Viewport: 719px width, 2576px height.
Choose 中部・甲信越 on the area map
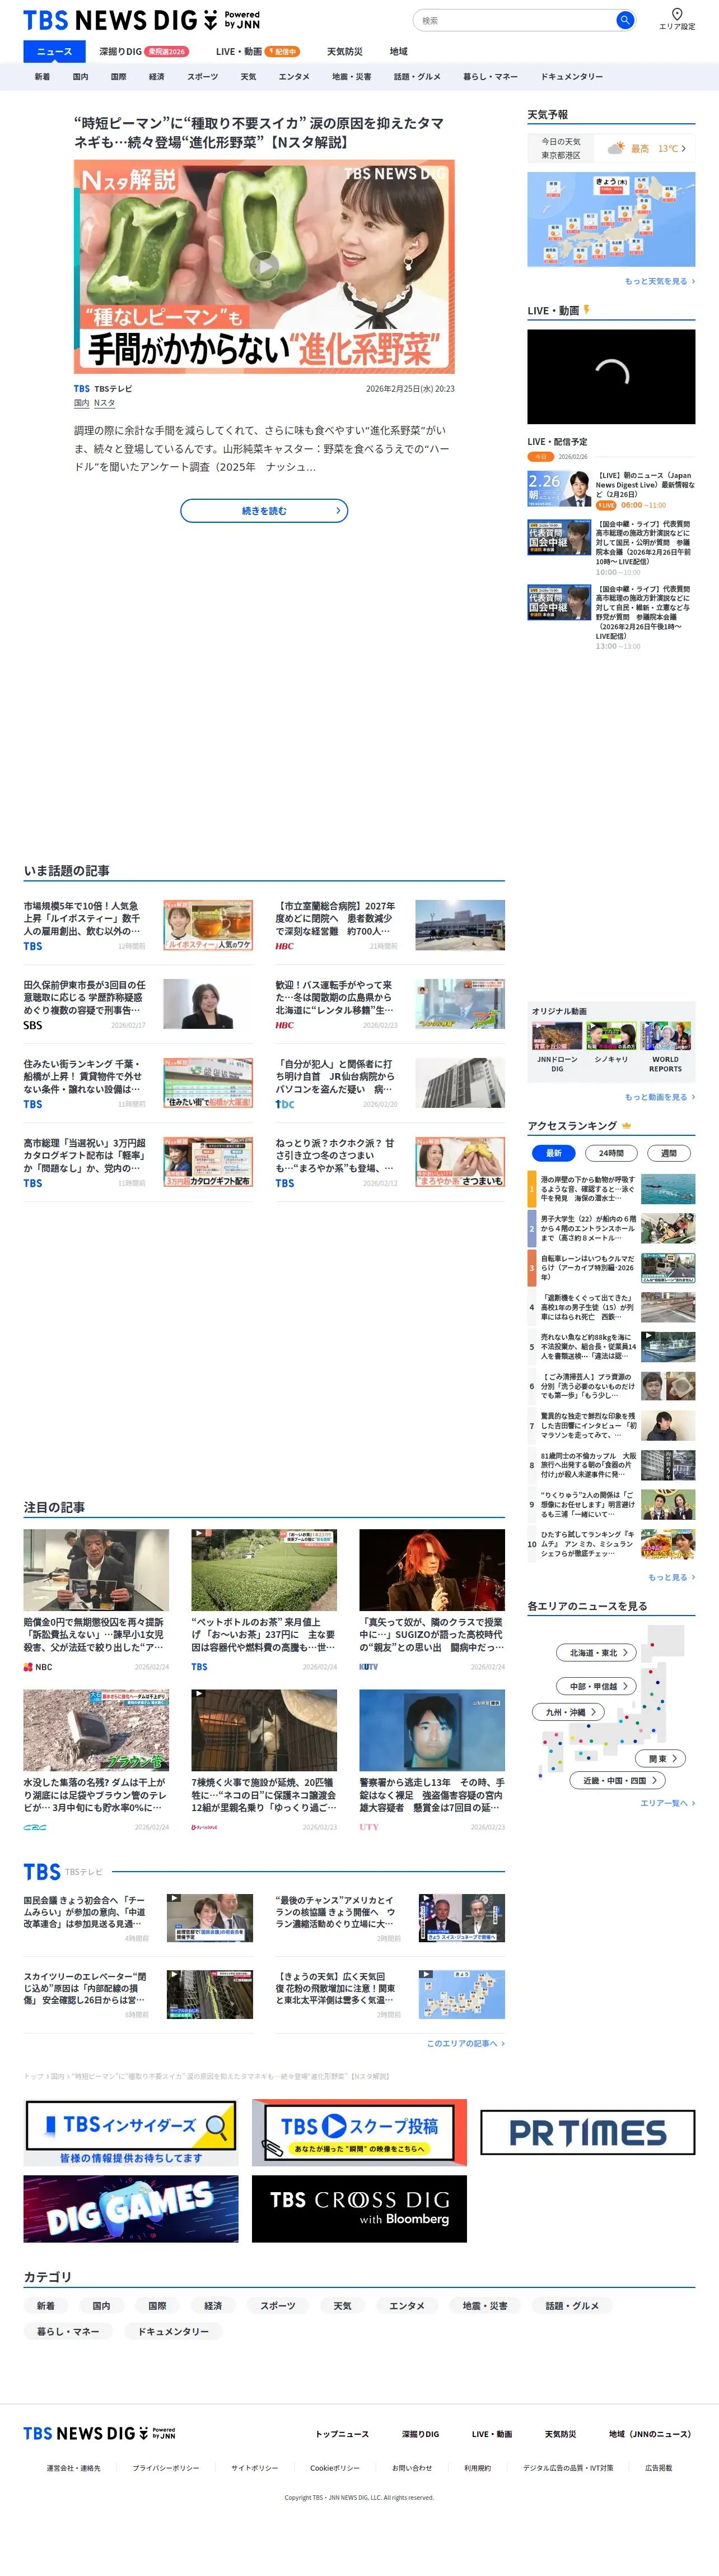click(x=597, y=1686)
